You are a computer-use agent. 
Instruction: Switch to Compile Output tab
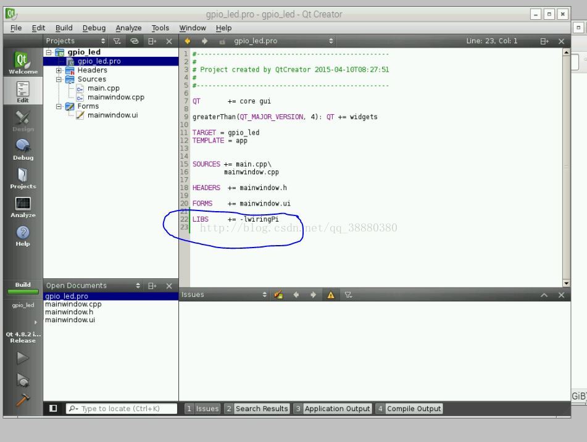pyautogui.click(x=409, y=409)
